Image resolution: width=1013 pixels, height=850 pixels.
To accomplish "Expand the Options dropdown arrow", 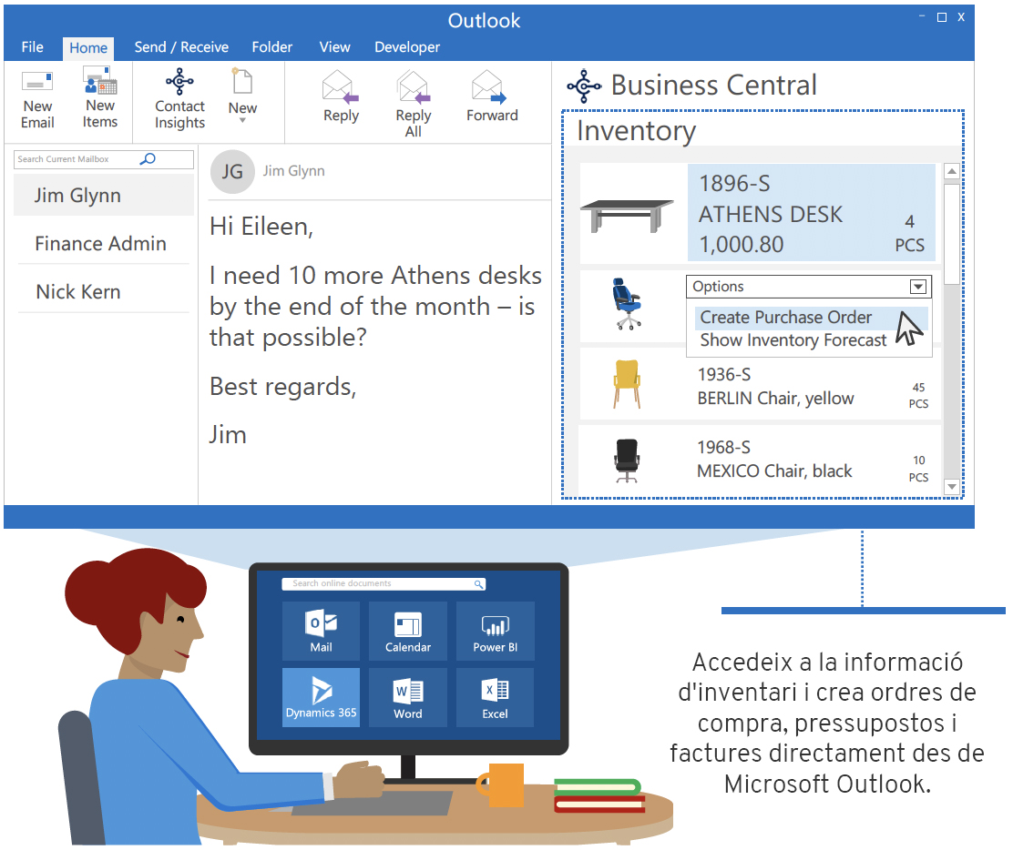I will pos(918,287).
